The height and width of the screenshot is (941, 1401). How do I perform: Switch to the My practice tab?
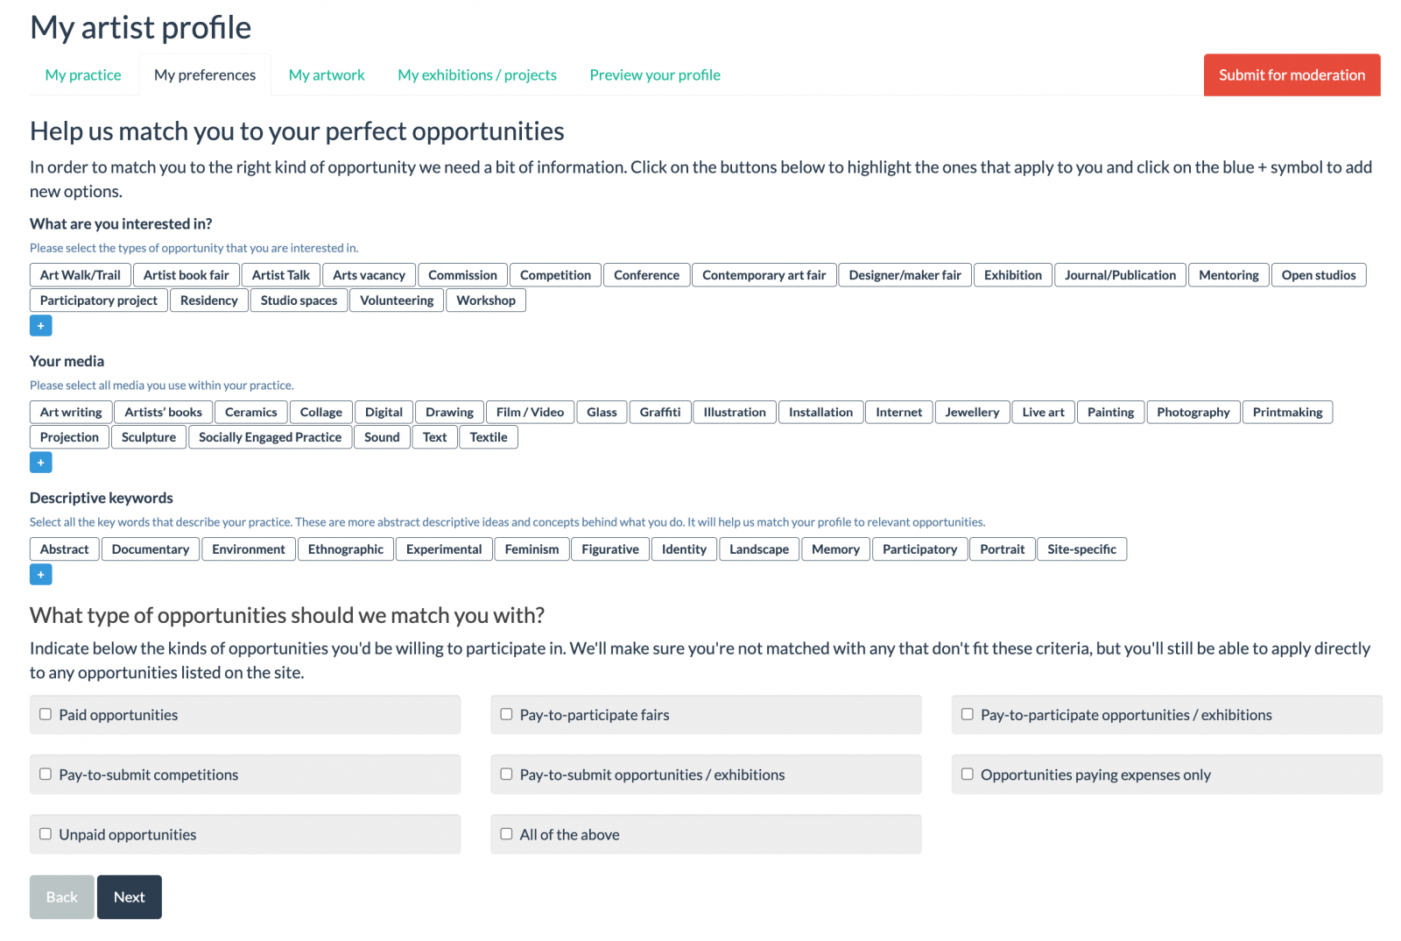coord(83,75)
